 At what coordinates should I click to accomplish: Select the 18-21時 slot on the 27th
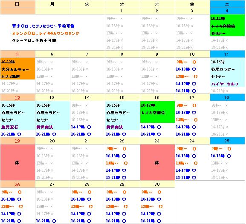pyautogui.click(x=46, y=221)
